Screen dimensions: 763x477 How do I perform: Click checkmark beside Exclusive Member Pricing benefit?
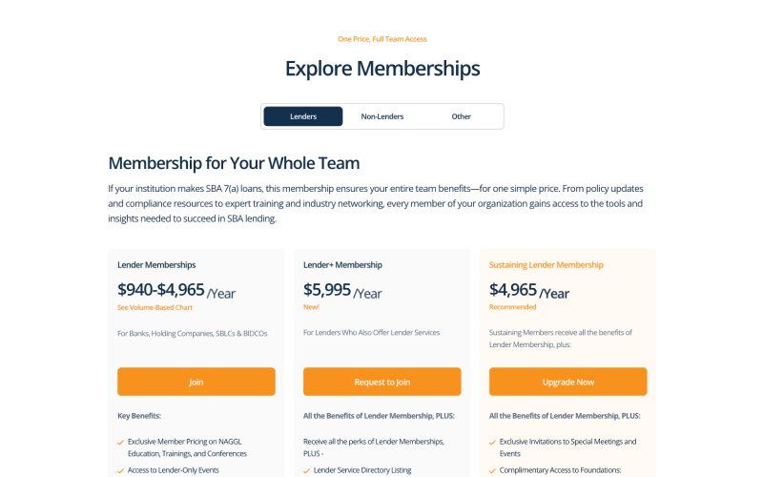(121, 443)
